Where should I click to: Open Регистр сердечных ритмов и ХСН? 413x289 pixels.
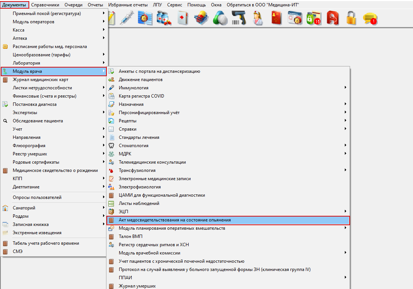point(228,245)
